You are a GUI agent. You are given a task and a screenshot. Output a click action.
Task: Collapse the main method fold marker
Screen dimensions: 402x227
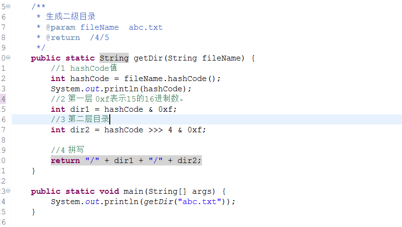[8, 191]
